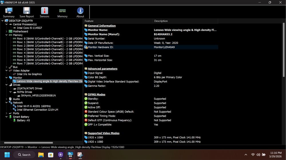Select the Date Of Manufacture row
The width and height of the screenshot is (286, 160).
pos(151,43)
